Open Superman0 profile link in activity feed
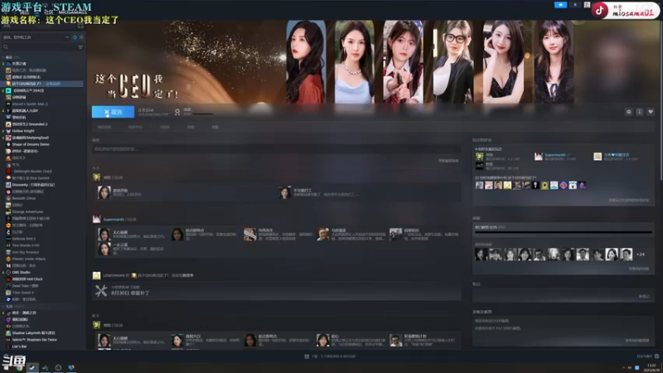The image size is (663, 373). (114, 220)
